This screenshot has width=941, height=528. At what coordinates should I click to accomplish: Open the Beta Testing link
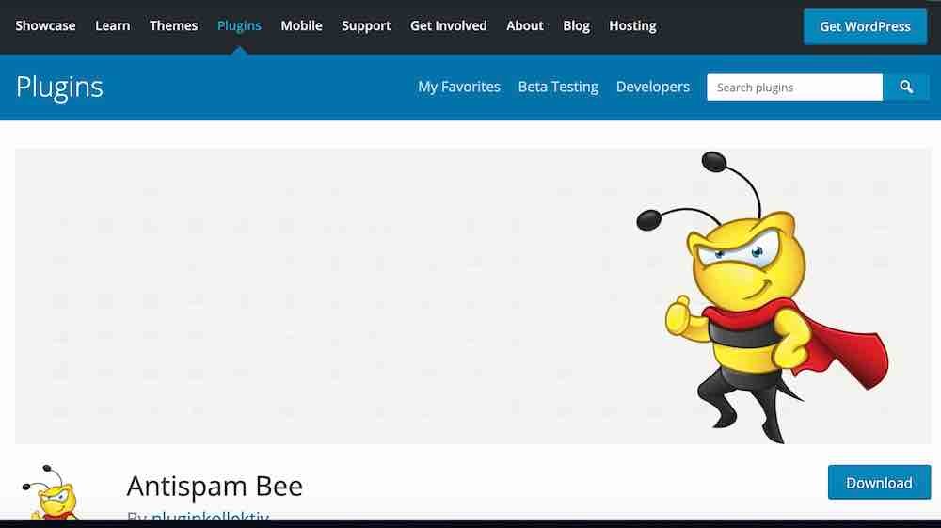tap(558, 87)
